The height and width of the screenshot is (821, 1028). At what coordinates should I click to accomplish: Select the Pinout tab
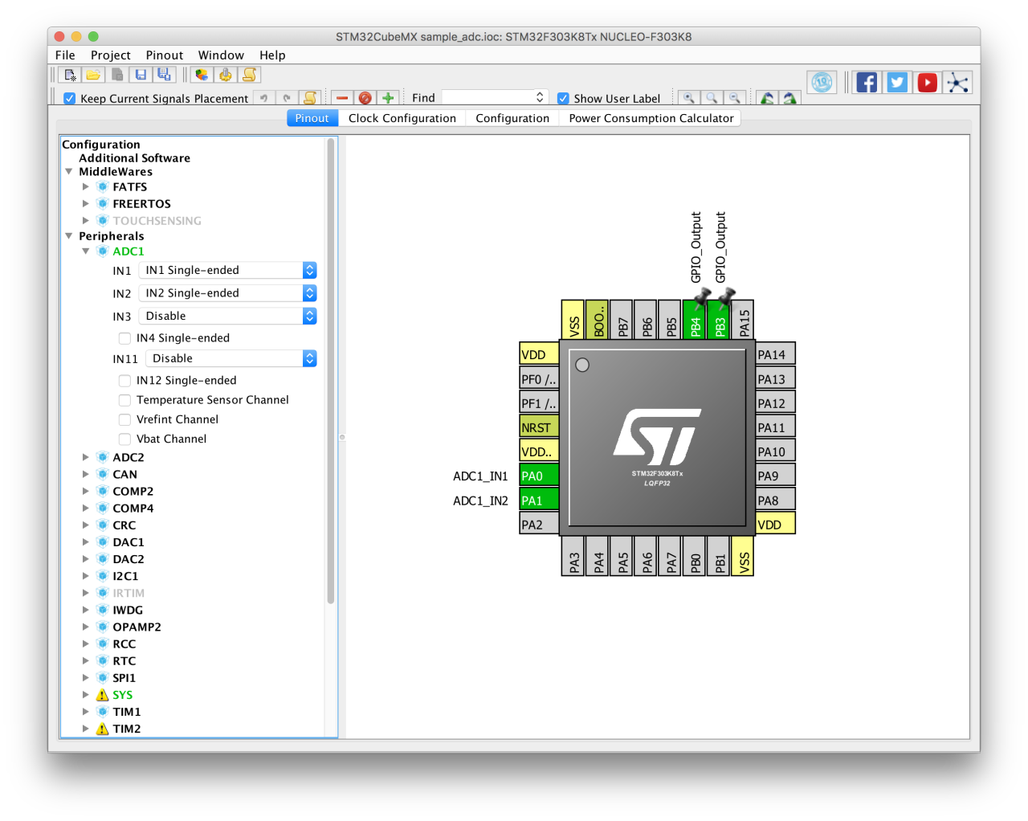click(312, 118)
